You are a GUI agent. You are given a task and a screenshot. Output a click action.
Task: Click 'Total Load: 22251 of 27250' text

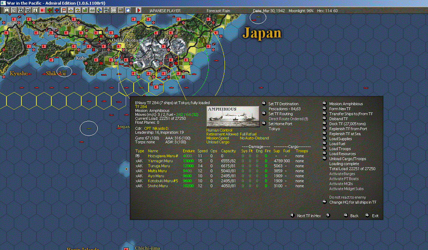point(352,169)
